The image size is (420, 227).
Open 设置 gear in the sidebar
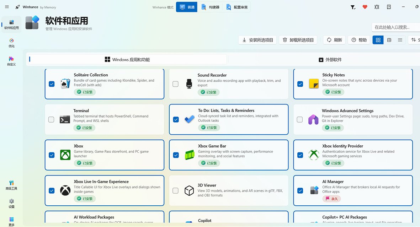(x=11, y=204)
